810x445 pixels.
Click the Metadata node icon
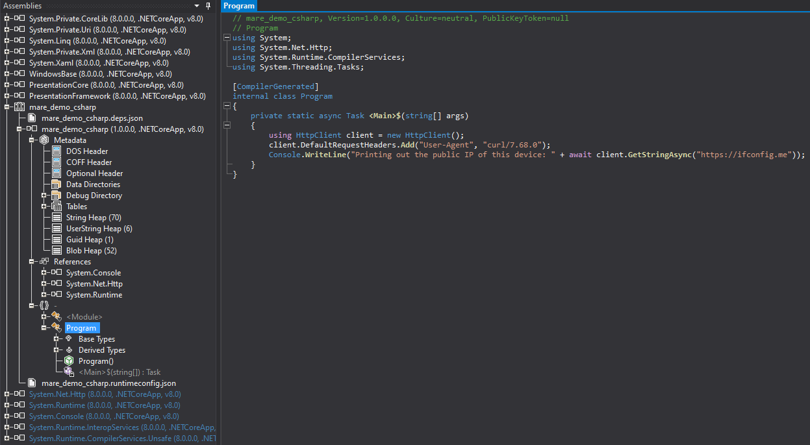pos(44,140)
